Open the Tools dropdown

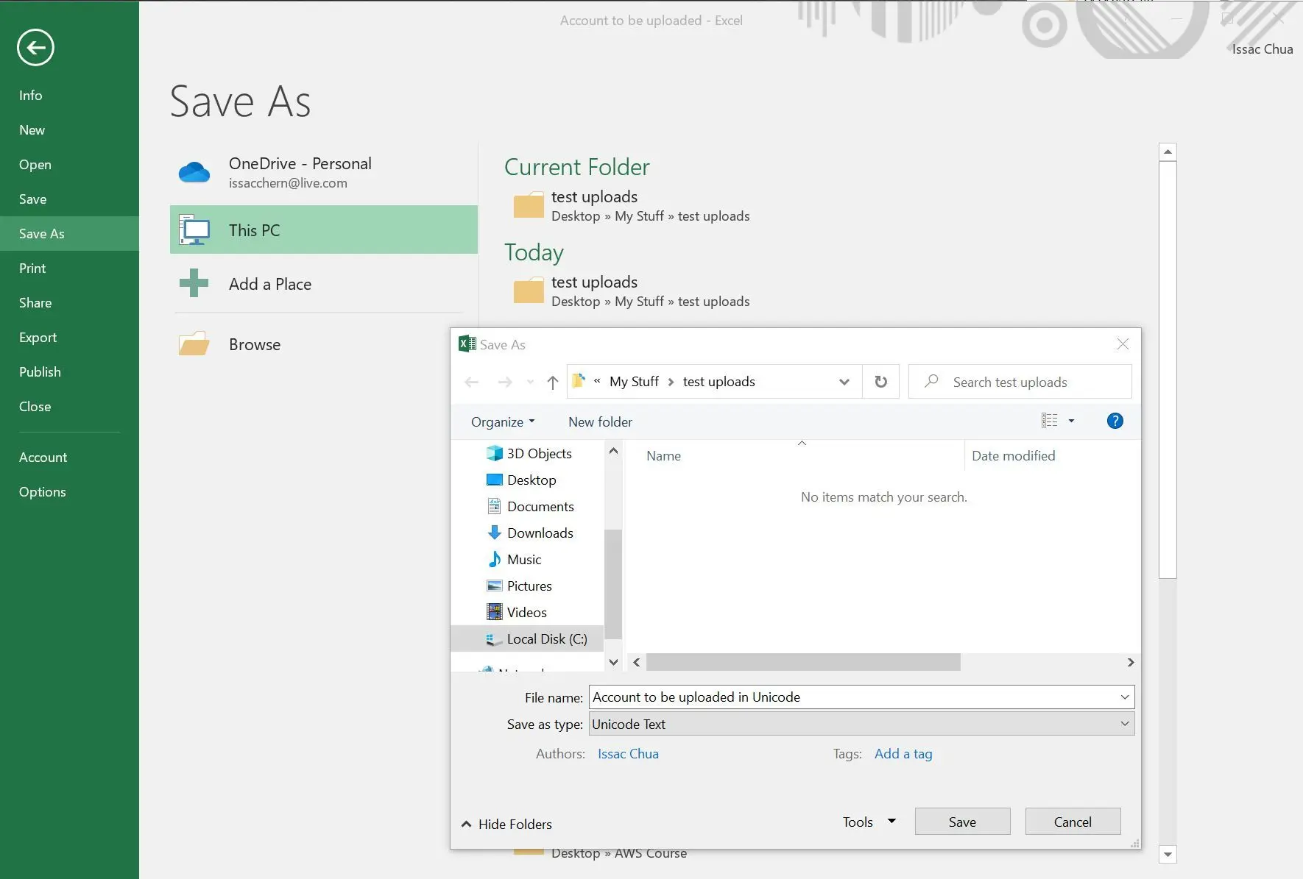(869, 822)
